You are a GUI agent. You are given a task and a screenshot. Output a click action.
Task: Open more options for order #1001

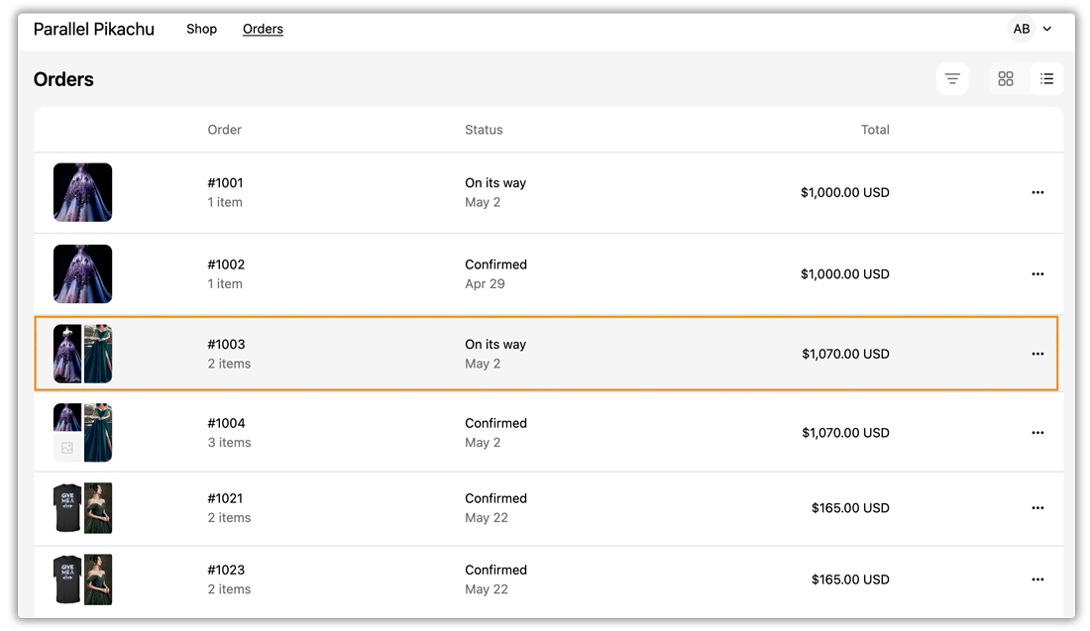coord(1037,192)
